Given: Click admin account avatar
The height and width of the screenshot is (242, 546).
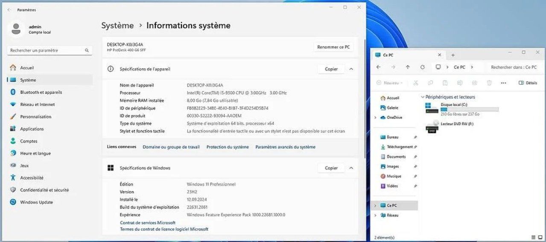Looking at the screenshot, I should (x=16, y=29).
